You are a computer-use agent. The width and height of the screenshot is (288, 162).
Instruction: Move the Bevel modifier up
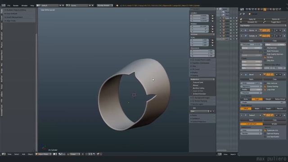(277, 75)
